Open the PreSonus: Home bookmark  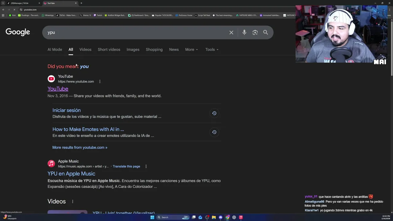tap(184, 15)
